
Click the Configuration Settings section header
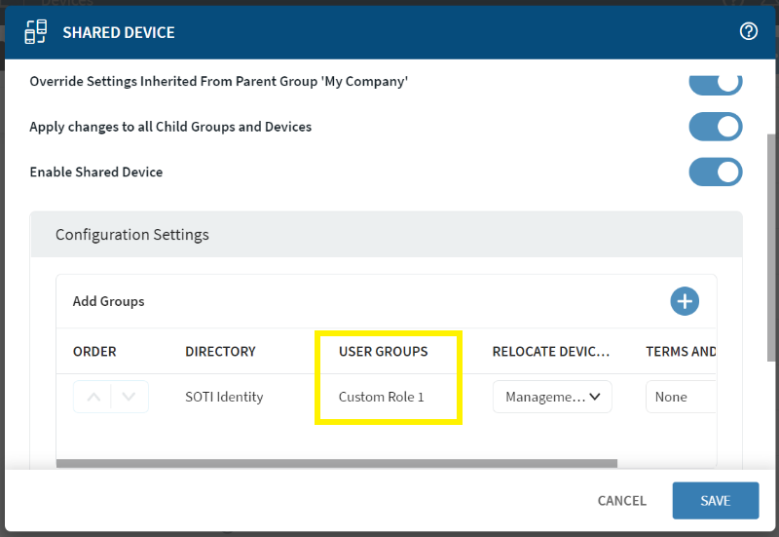[132, 235]
